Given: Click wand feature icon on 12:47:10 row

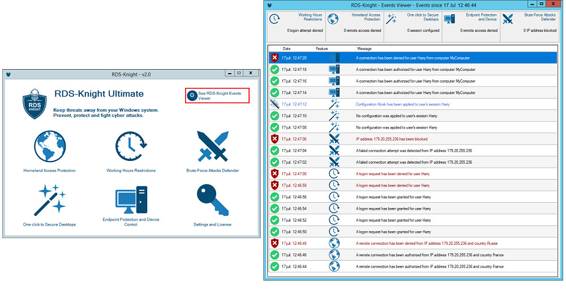Looking at the screenshot, I should click(335, 116).
